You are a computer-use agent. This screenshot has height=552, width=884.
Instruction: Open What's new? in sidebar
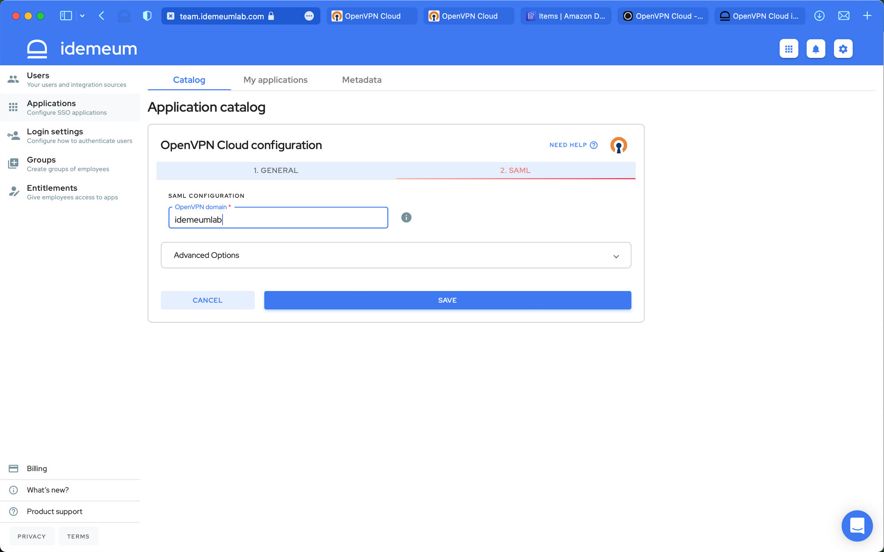point(70,490)
